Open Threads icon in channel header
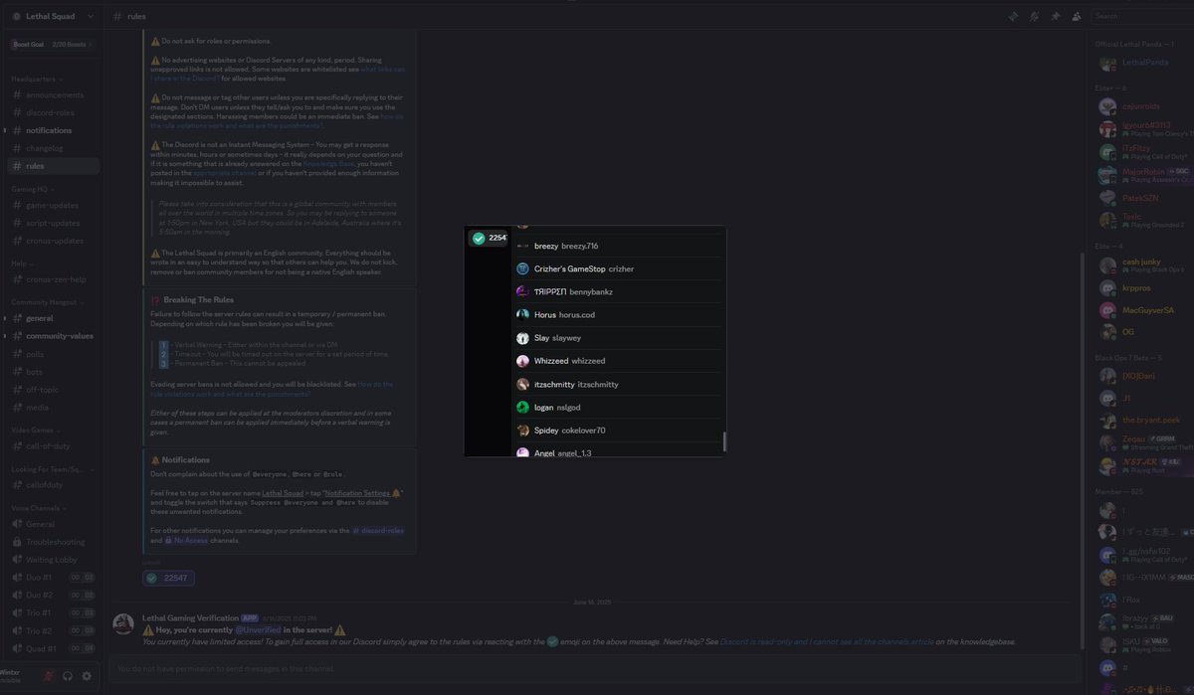The height and width of the screenshot is (695, 1194). pyautogui.click(x=1013, y=16)
